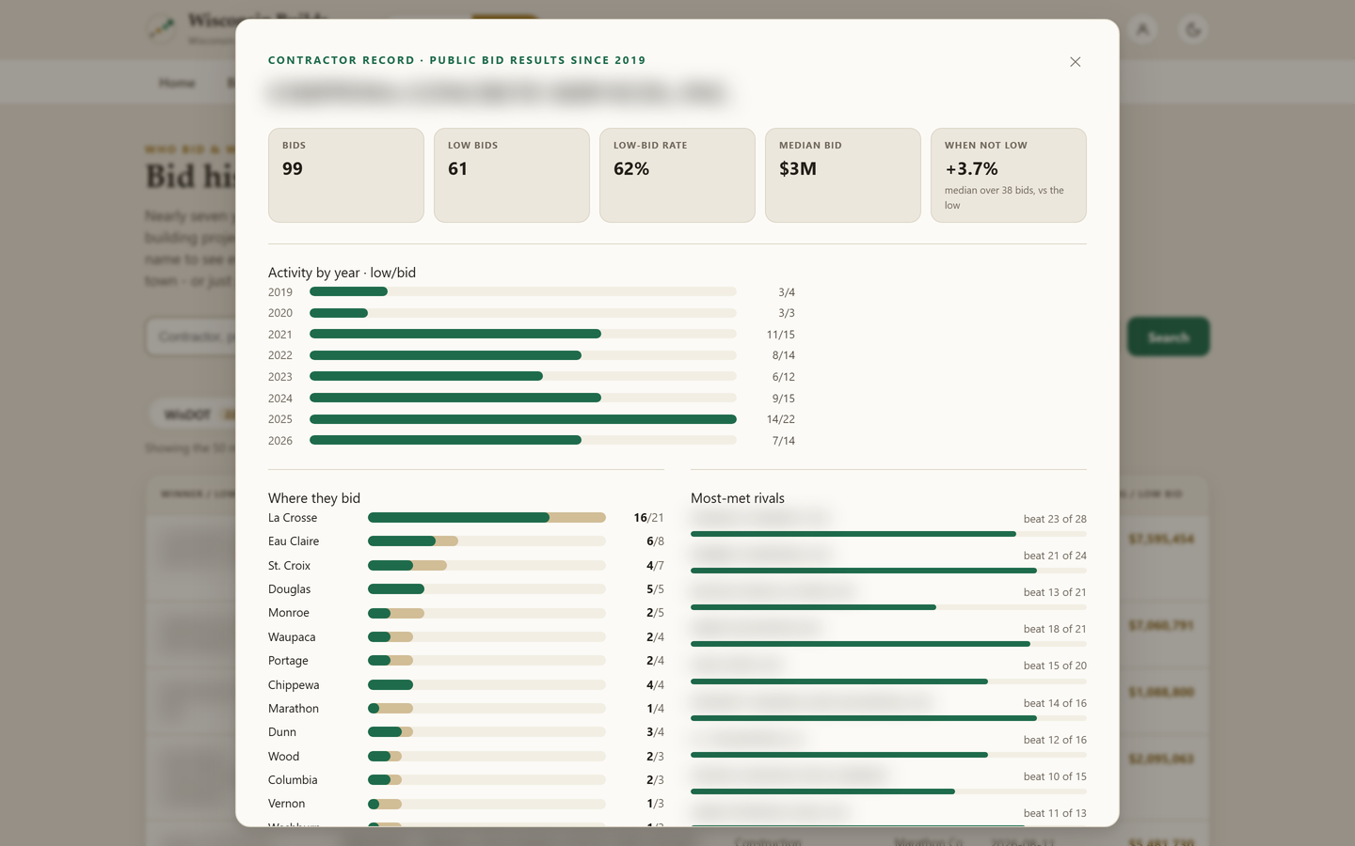Toggle dark mode icon in background page header

[1193, 30]
